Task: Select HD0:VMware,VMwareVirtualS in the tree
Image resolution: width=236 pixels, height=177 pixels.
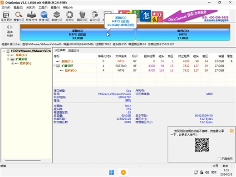Action: click(x=31, y=51)
